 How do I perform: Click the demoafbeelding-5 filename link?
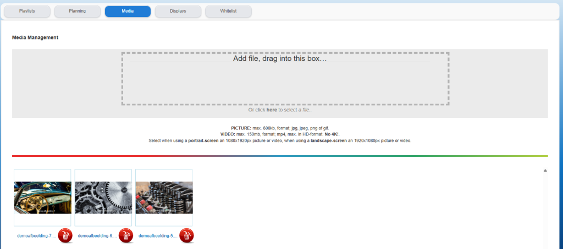(158, 236)
